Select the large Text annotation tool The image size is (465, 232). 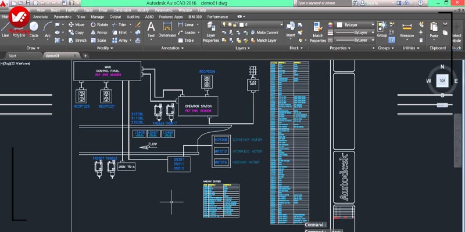pyautogui.click(x=151, y=30)
